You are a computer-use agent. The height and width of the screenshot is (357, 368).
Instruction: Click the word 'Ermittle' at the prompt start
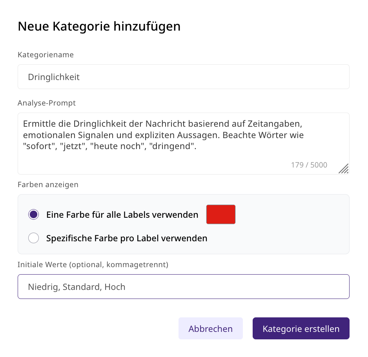pyautogui.click(x=38, y=124)
